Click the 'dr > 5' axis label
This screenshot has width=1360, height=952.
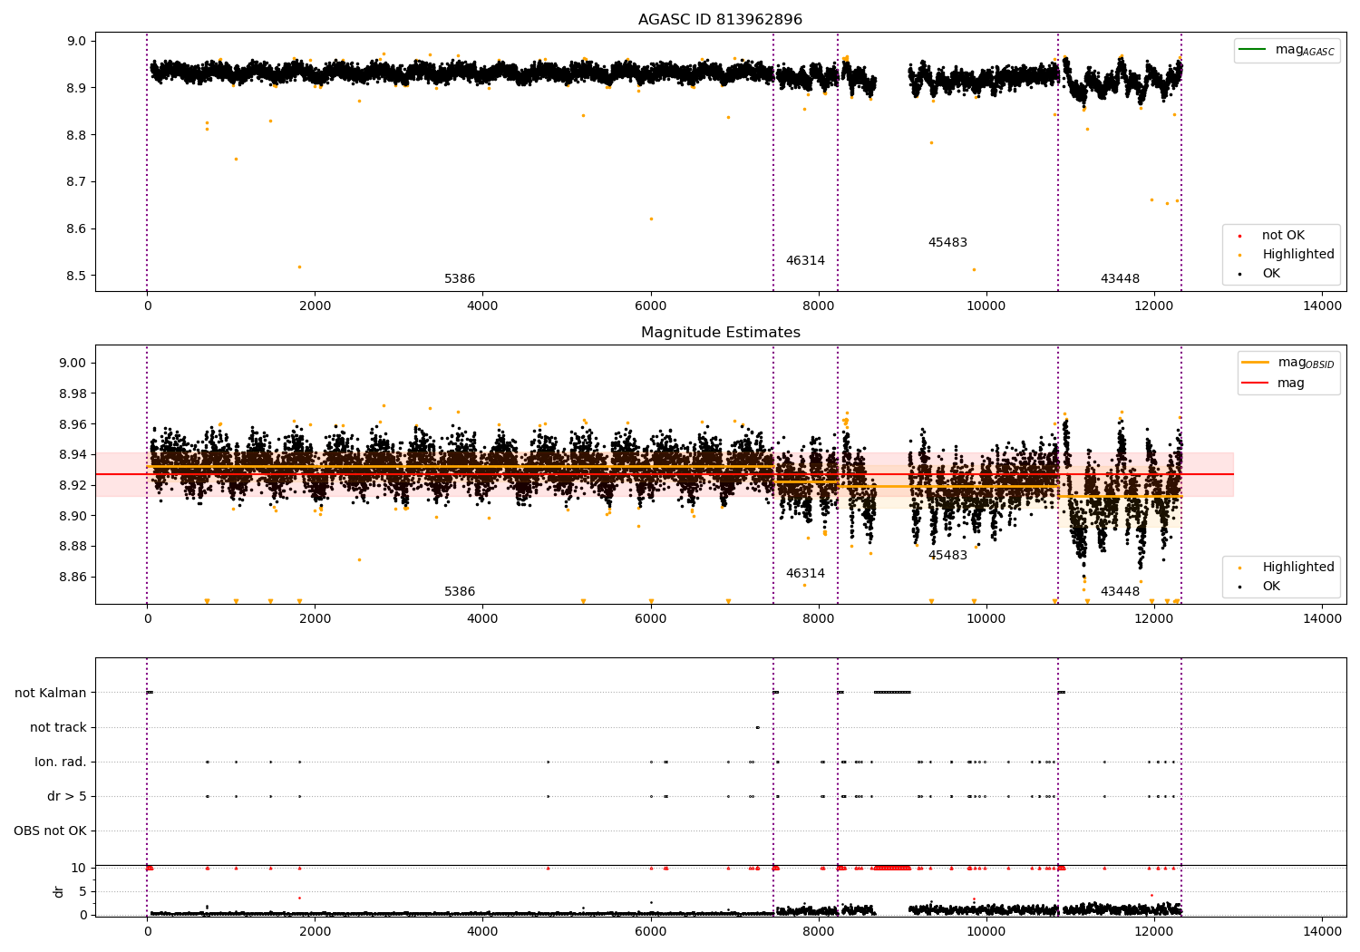pos(67,797)
